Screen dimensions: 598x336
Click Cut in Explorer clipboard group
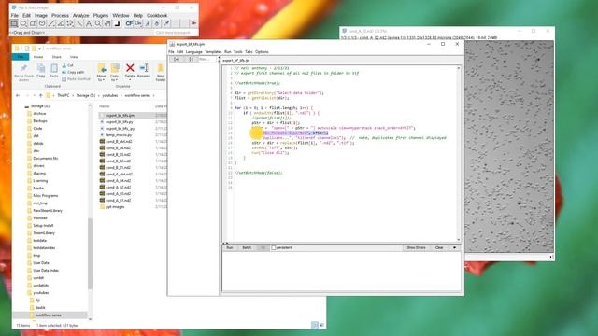tap(67, 65)
